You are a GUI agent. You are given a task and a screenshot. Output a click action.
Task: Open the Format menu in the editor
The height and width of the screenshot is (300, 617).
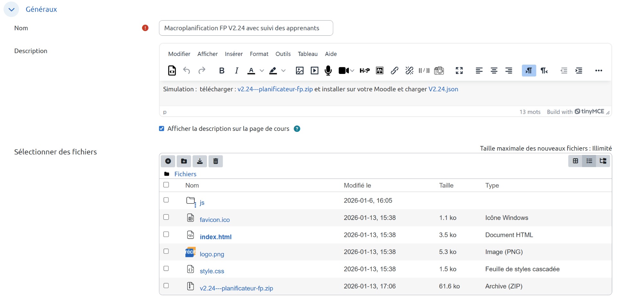click(x=259, y=54)
